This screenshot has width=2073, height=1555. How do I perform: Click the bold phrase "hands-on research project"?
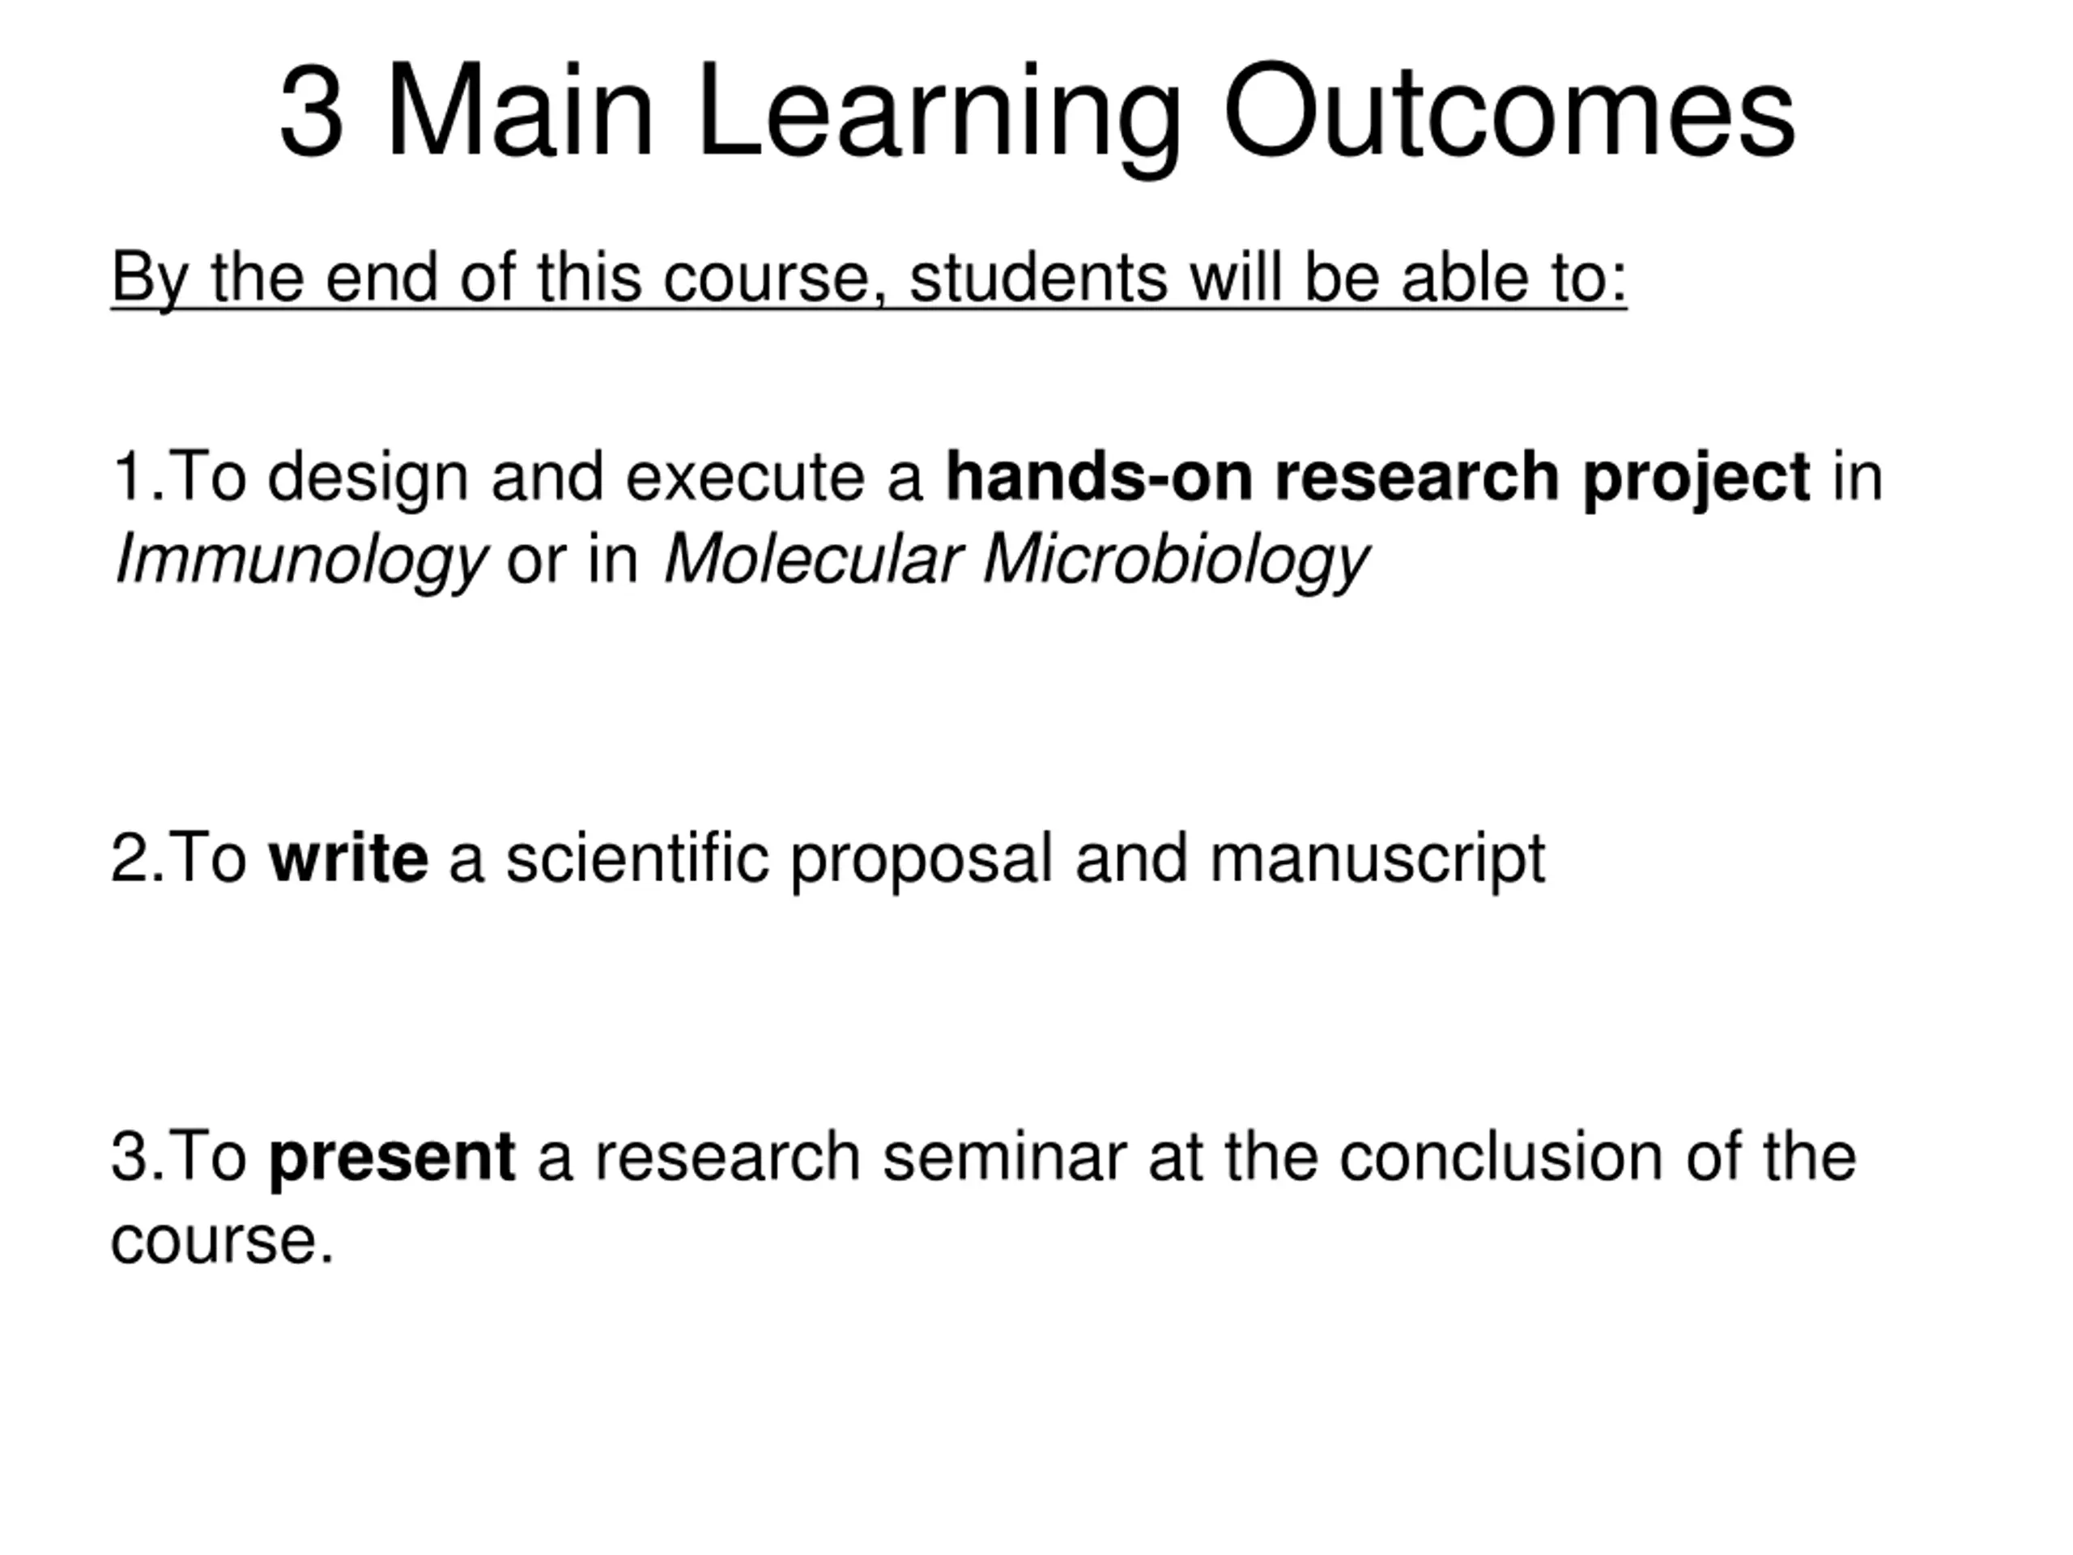1377,476
